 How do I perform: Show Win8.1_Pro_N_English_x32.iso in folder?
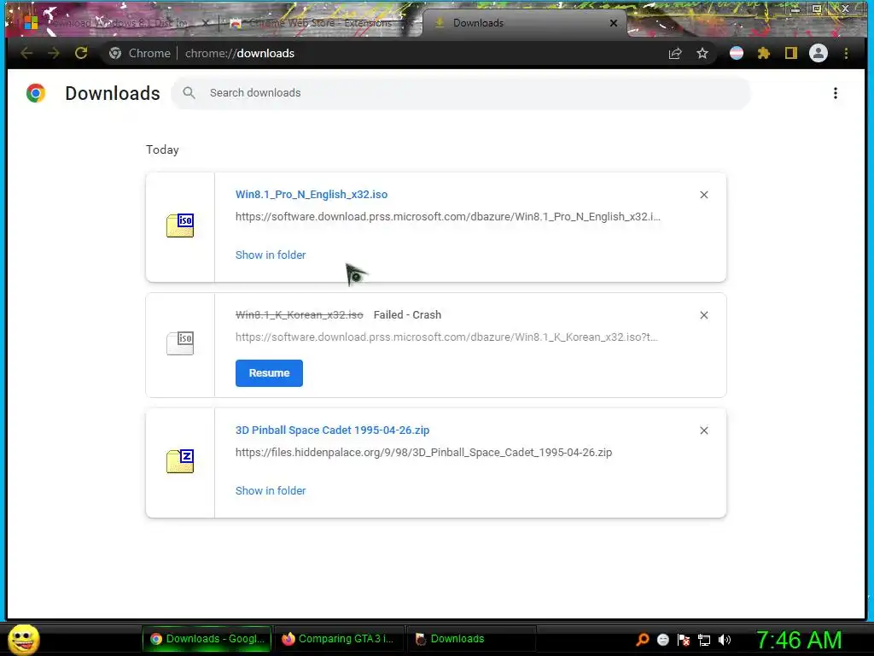(x=271, y=255)
